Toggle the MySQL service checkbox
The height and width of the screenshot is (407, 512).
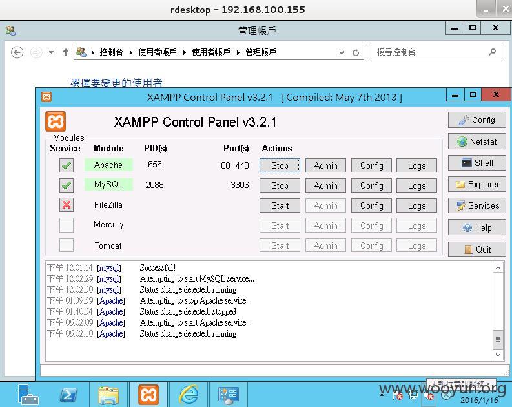click(x=67, y=185)
